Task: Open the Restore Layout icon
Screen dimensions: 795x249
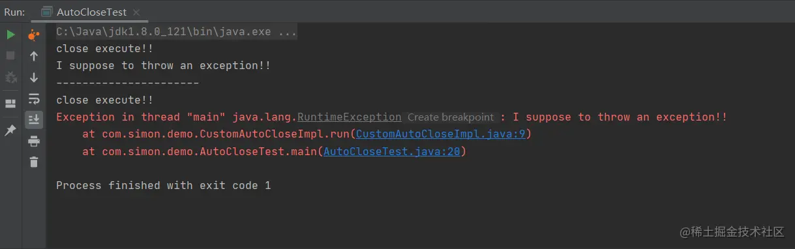Action: tap(10, 104)
